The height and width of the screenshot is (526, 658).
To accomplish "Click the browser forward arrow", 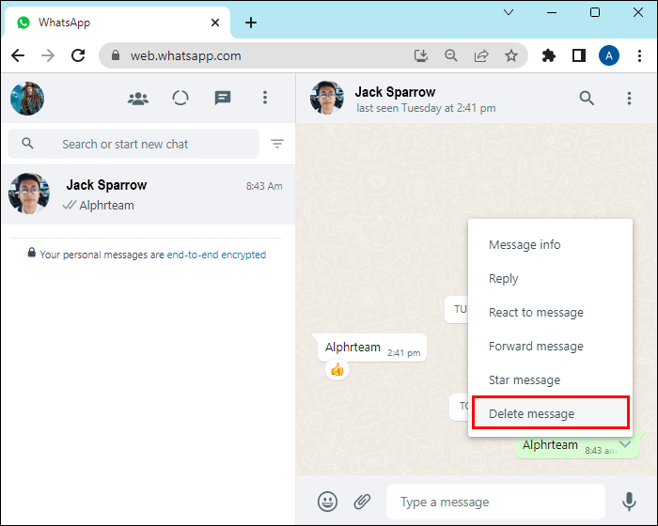I will point(48,55).
